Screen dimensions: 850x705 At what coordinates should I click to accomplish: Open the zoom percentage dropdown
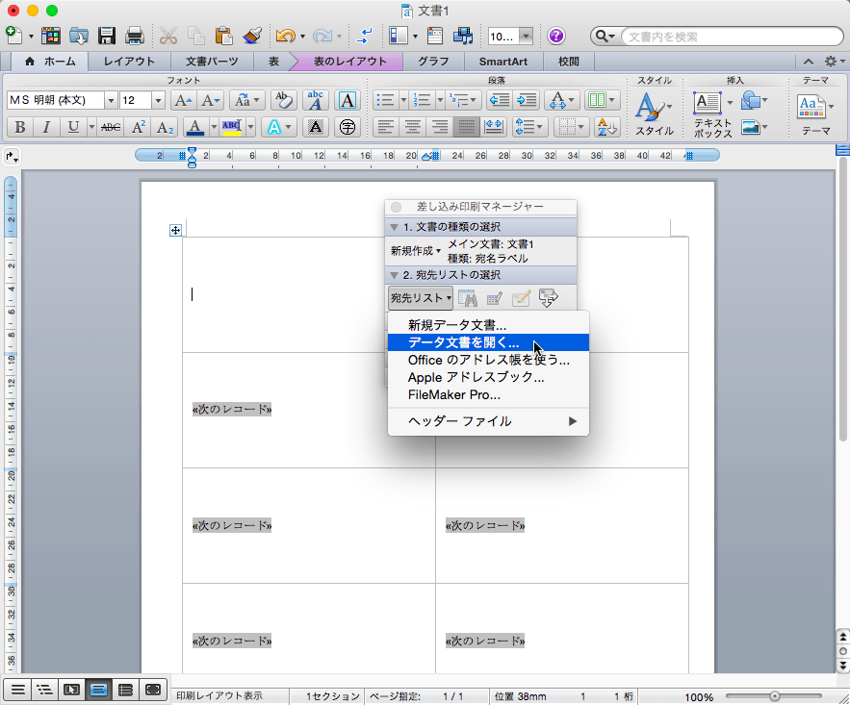(x=526, y=37)
